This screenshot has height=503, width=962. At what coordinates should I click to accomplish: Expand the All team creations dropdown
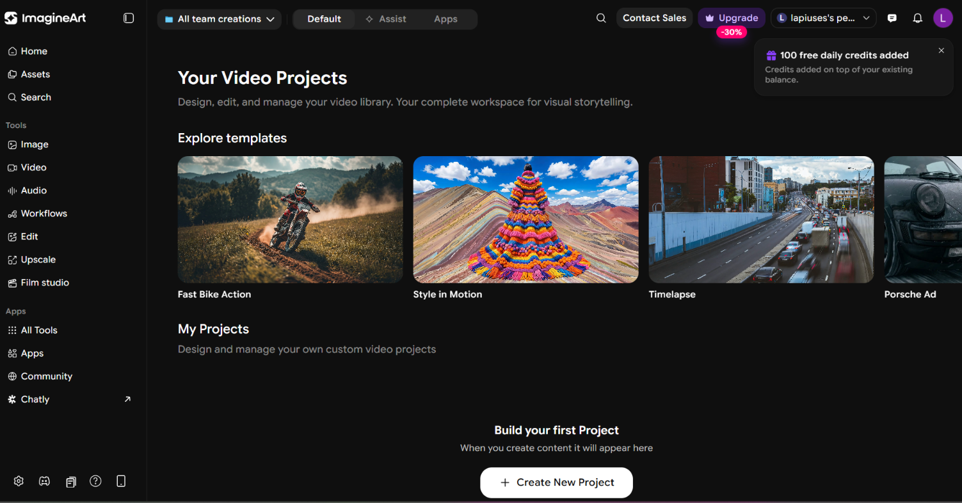220,19
